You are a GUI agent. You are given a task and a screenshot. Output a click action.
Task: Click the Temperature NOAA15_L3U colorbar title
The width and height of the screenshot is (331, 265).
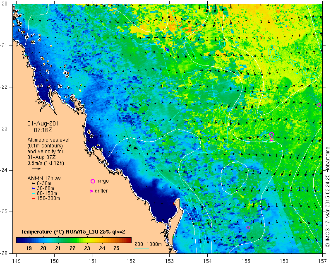pos(73,232)
